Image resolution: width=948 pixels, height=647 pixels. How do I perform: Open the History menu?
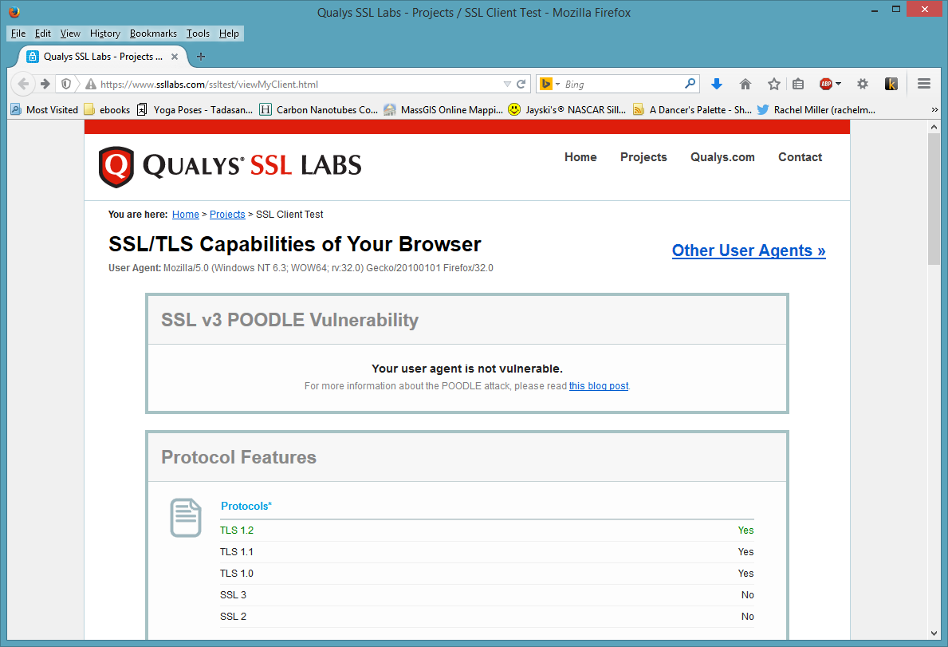(105, 34)
